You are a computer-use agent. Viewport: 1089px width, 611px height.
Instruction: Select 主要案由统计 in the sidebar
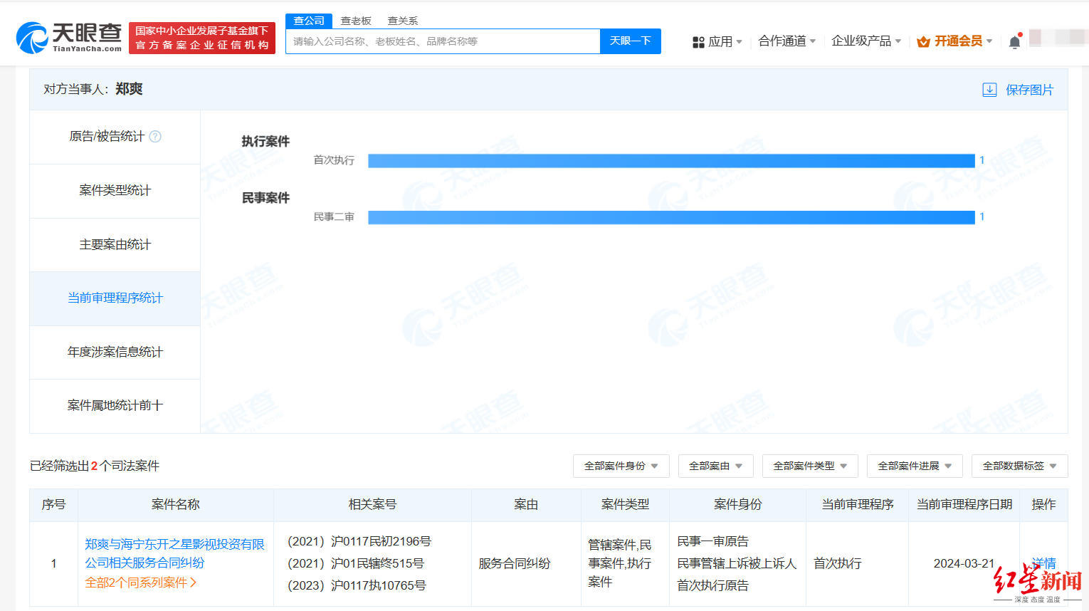[x=115, y=245]
